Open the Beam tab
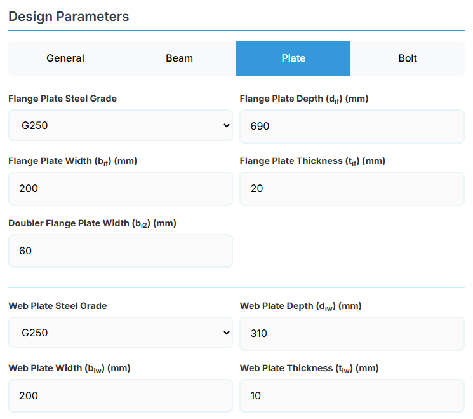This screenshot has width=473, height=419. click(x=179, y=58)
